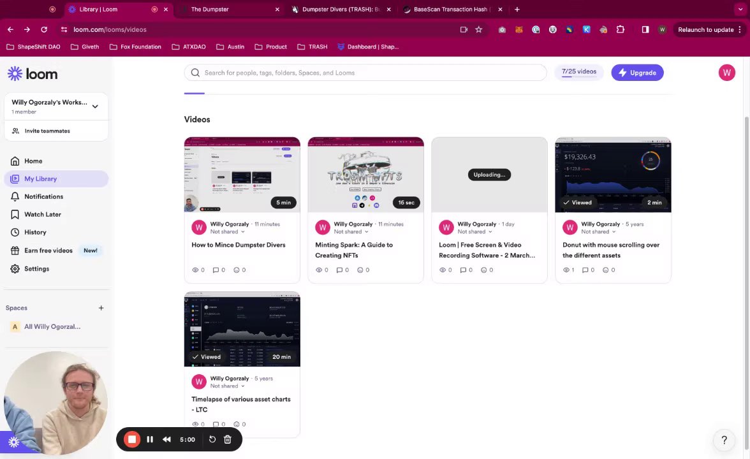Click comments icon on Mince Dumpster Divers

point(216,270)
